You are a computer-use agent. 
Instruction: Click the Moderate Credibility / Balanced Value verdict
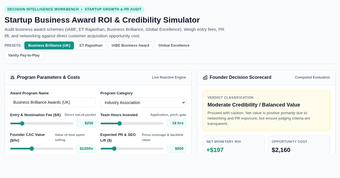pyautogui.click(x=254, y=105)
